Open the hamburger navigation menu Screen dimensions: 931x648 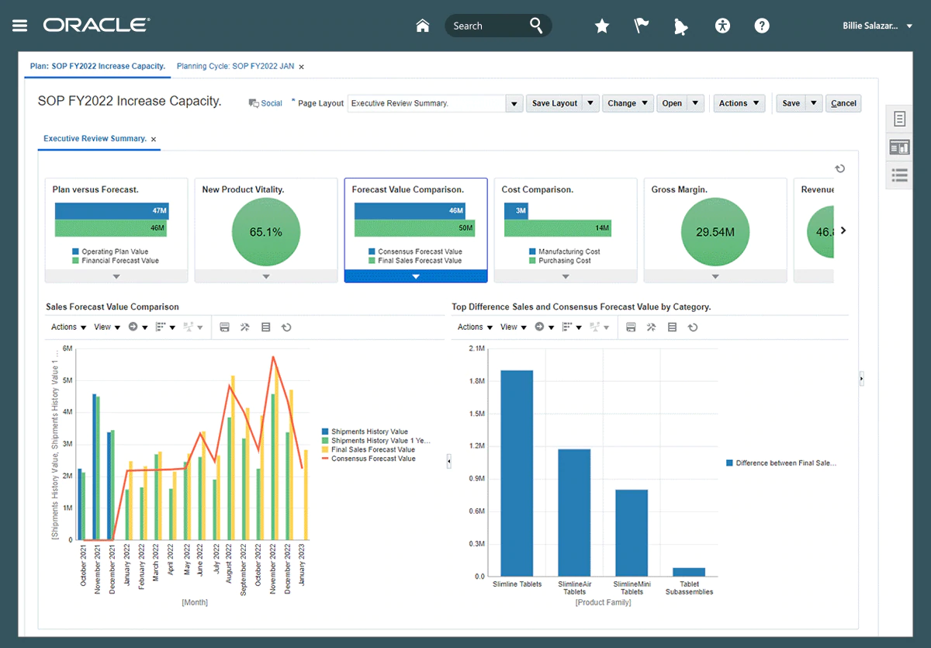point(20,26)
